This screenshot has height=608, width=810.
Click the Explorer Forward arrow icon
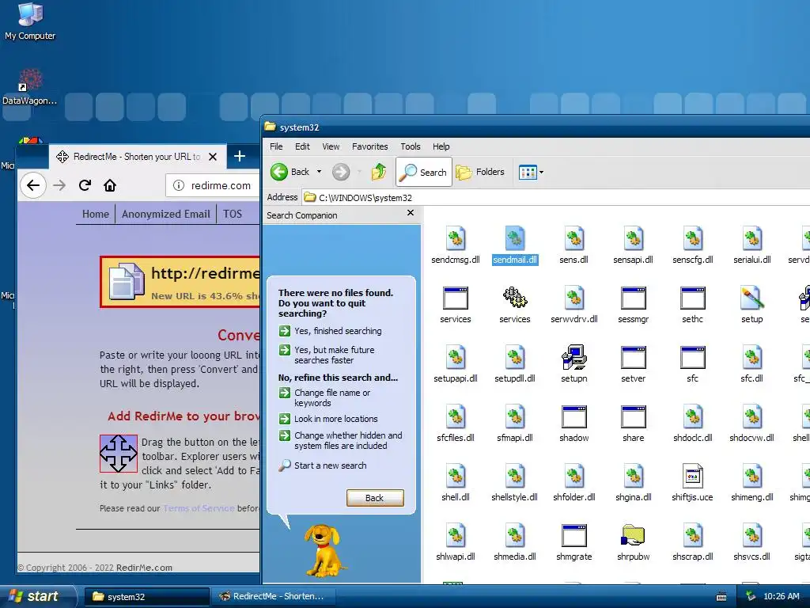tap(340, 172)
